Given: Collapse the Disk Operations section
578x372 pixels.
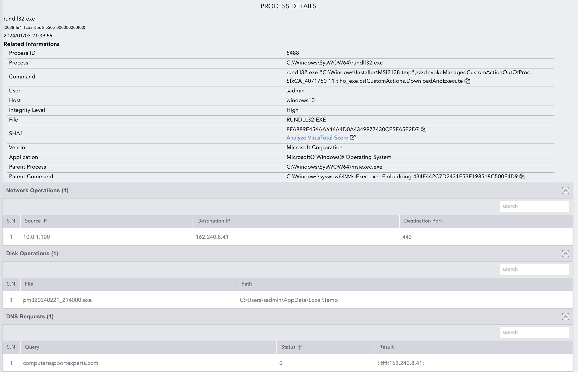Looking at the screenshot, I should point(565,253).
